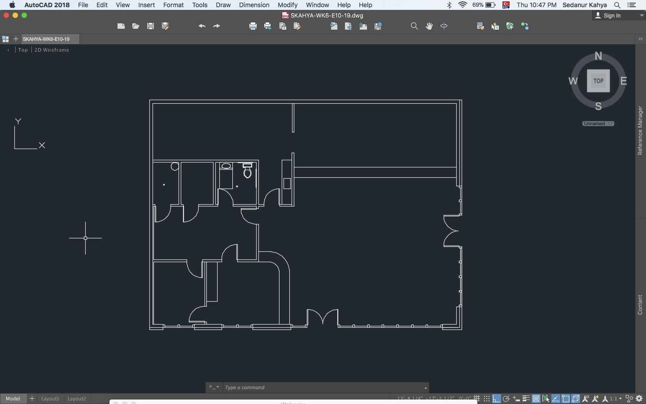Toggle Grid display in status bar
This screenshot has height=404, width=646.
coord(476,399)
